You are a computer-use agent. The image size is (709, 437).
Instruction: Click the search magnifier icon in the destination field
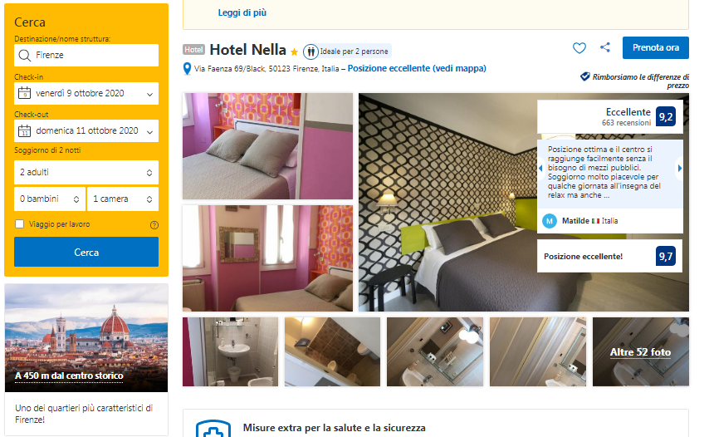click(24, 55)
